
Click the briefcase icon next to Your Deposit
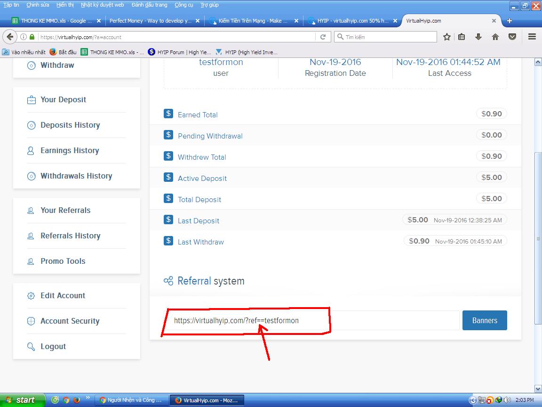(31, 100)
